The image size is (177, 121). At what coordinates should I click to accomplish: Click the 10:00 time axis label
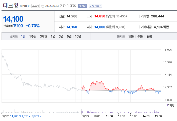point(97,116)
